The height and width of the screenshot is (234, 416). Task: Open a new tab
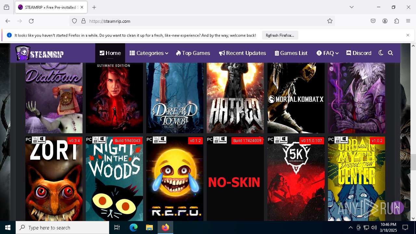coord(94,7)
